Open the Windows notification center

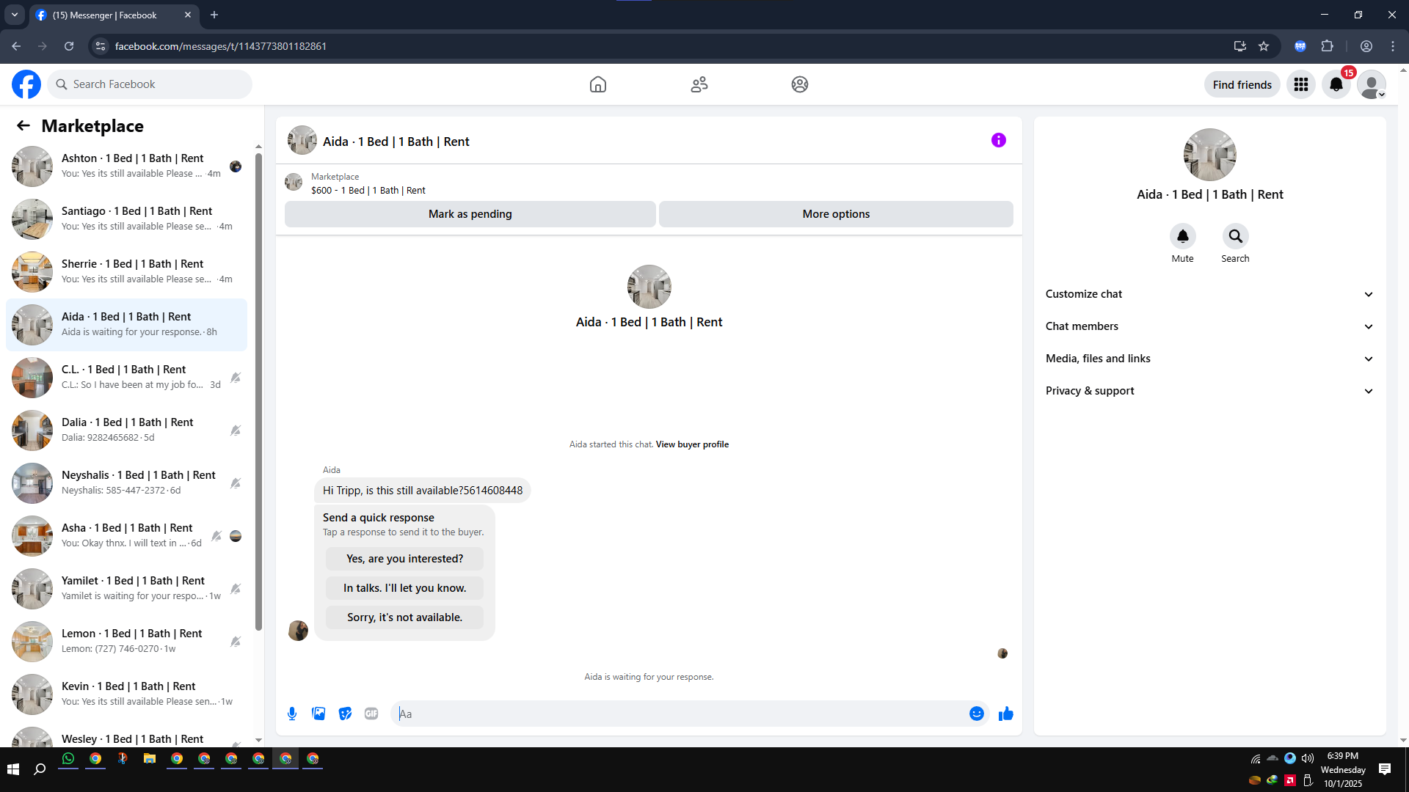point(1385,769)
